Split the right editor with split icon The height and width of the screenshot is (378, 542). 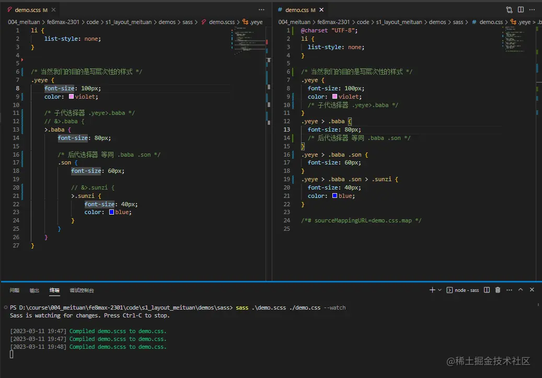(521, 10)
